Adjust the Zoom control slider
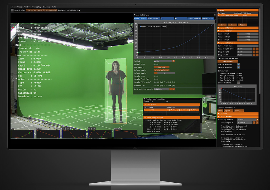The height and width of the screenshot is (190, 270). coord(248,34)
